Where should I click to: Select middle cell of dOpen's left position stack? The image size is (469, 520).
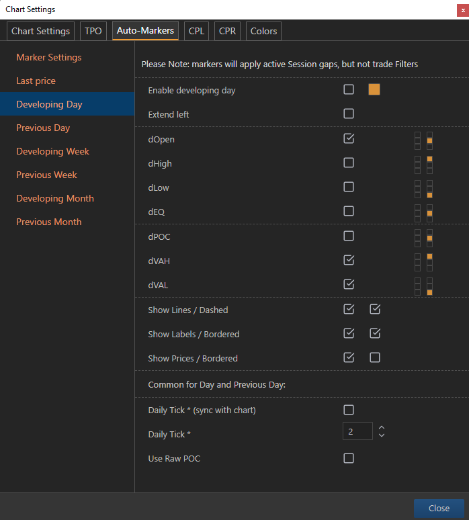pos(417,141)
